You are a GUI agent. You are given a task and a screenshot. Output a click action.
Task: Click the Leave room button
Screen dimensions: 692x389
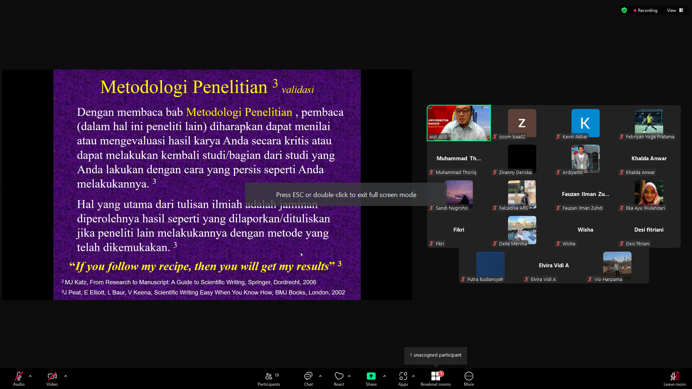point(675,379)
